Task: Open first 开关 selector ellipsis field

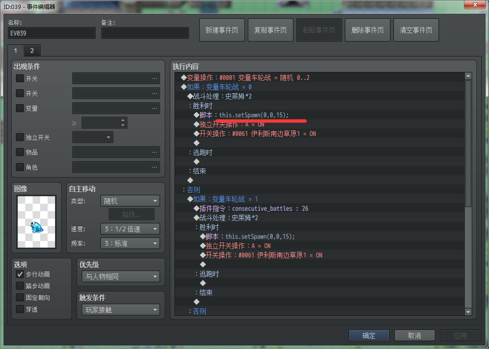Action: [x=116, y=78]
